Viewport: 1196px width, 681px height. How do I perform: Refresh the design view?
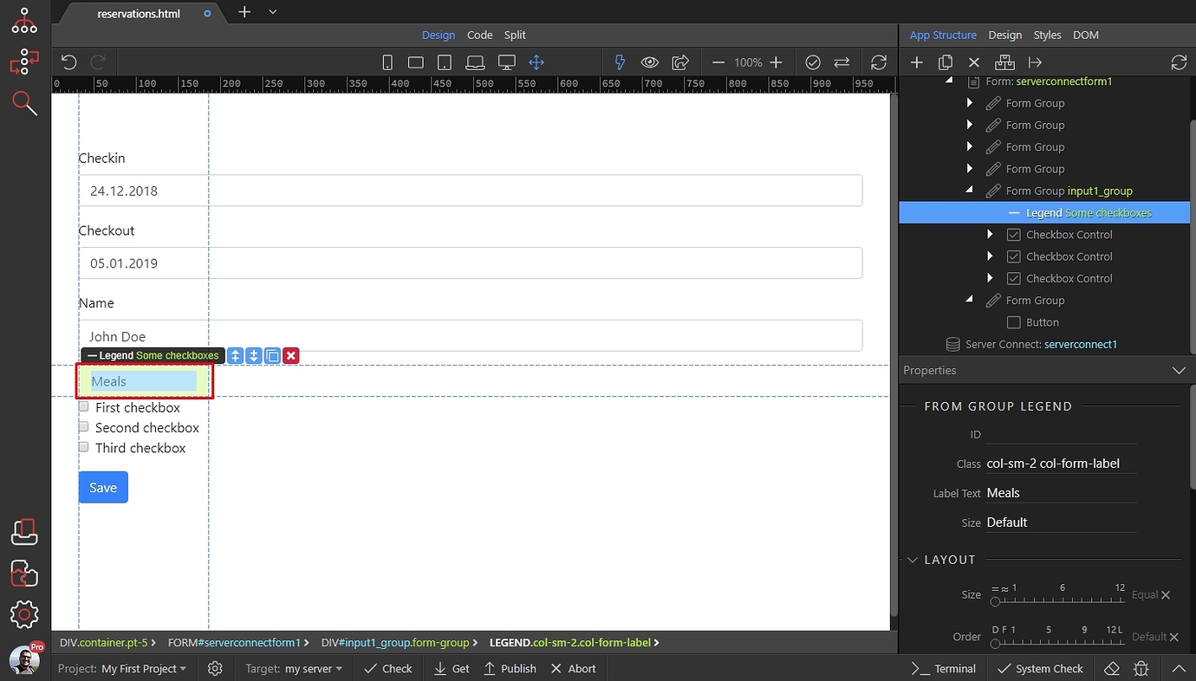879,62
